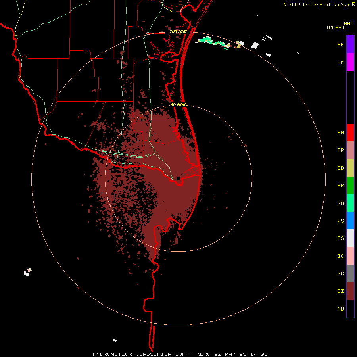Click the BI dark red legend swatch

click(350, 291)
